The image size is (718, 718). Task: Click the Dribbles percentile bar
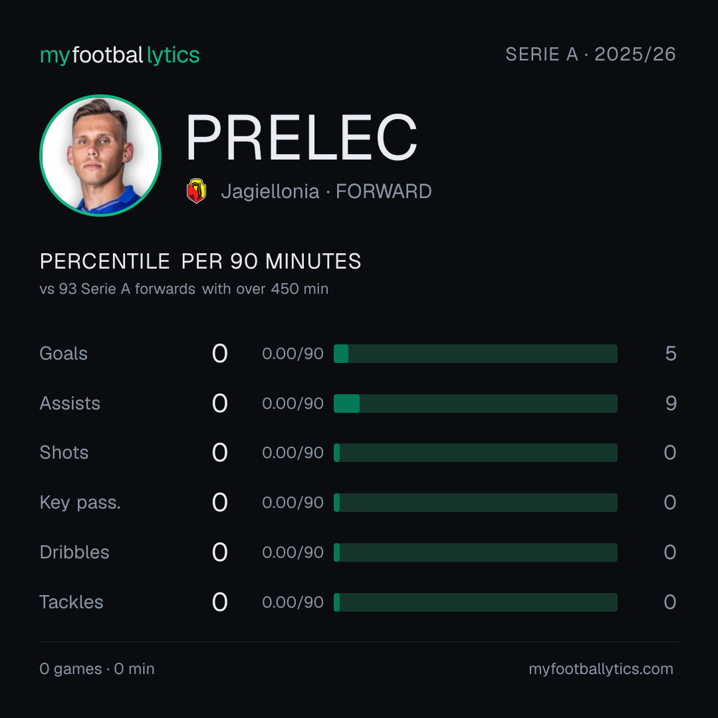click(475, 552)
